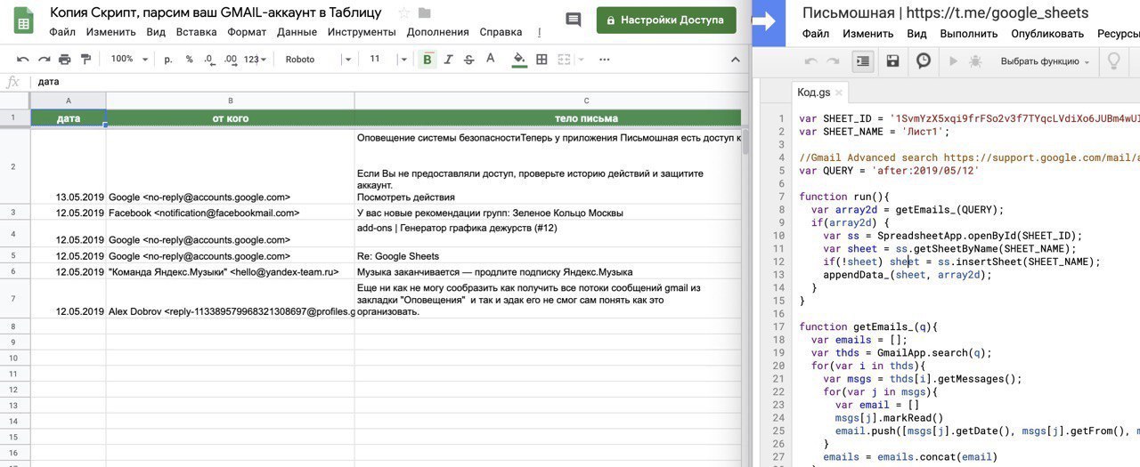This screenshot has height=467, width=1140.
Task: Select cell 'Re: Google Sheets'
Action: (x=548, y=256)
